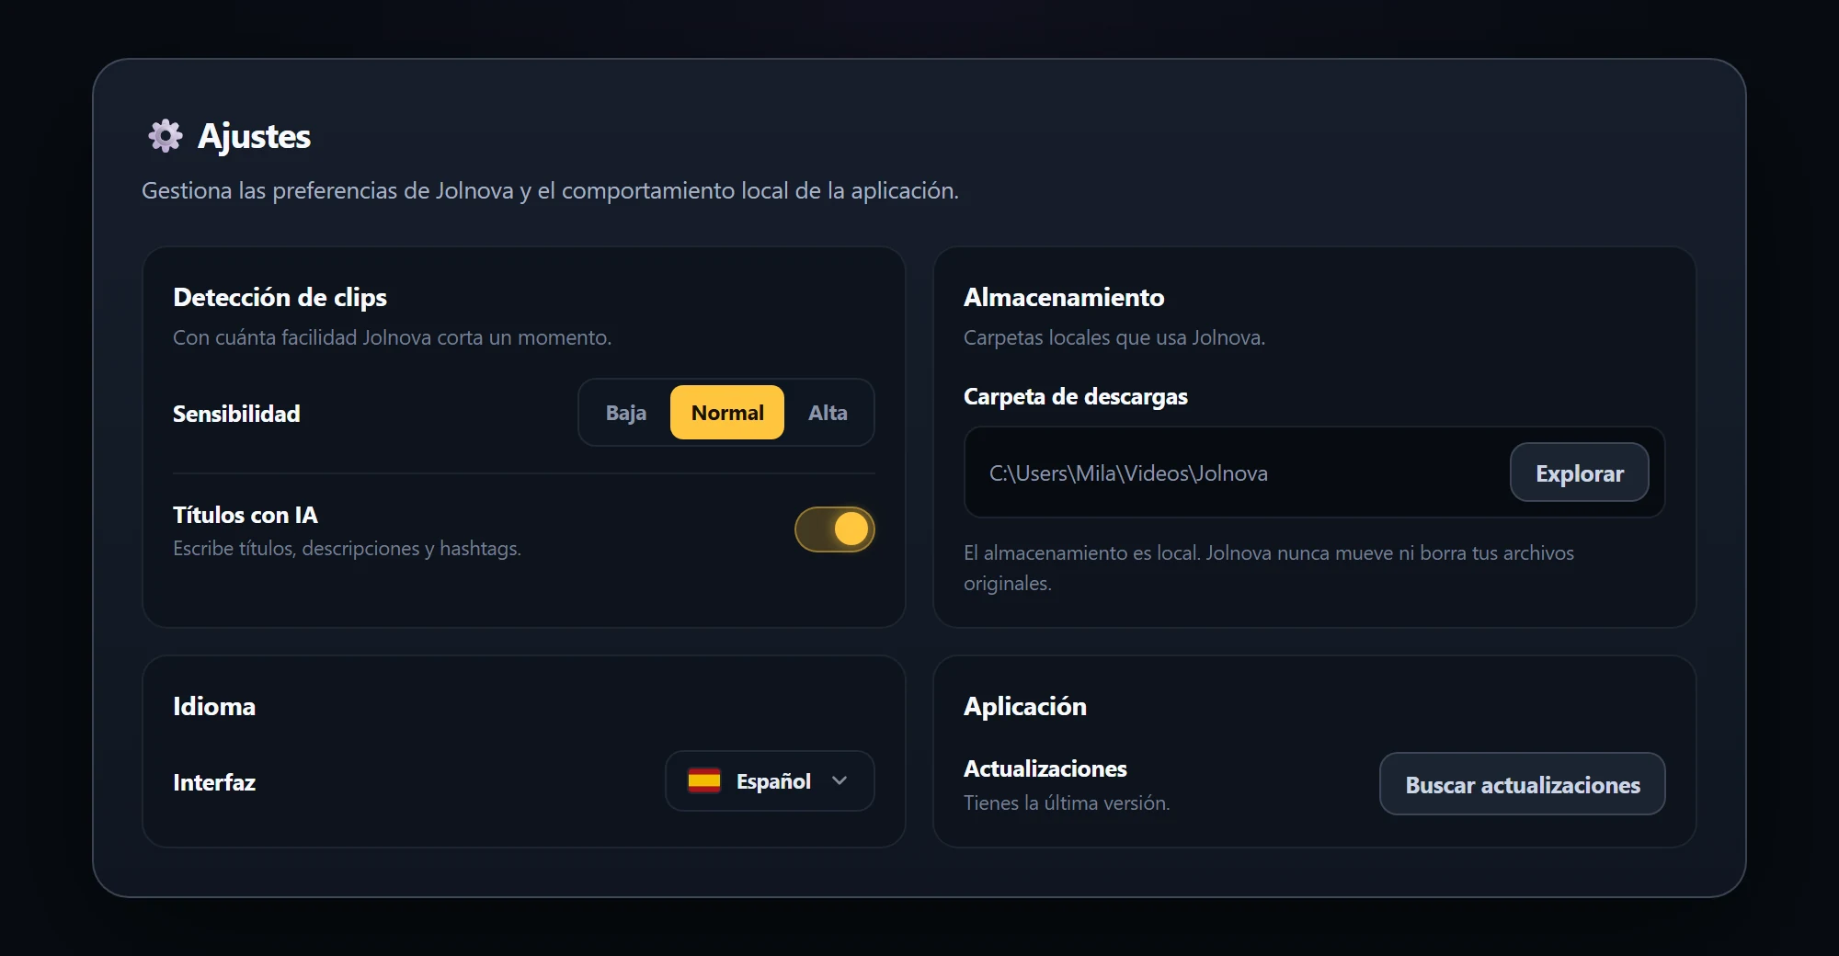
Task: Click the Sensibilidad label
Action: (x=236, y=414)
